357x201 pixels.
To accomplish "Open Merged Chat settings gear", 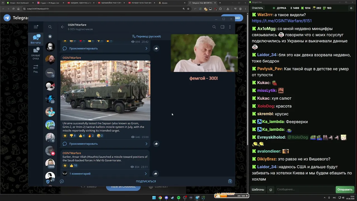I will 351,8.
